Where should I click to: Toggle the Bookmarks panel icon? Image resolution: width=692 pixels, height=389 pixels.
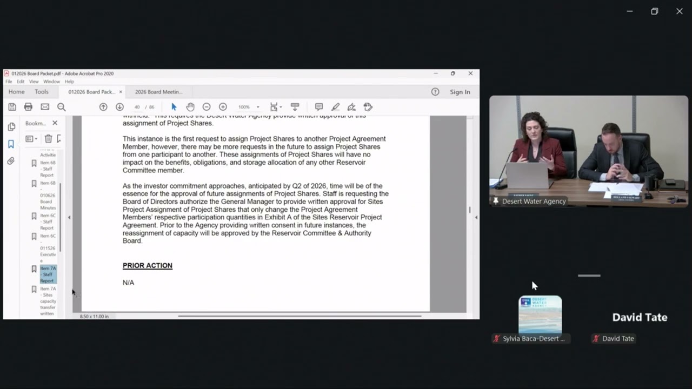(x=11, y=144)
